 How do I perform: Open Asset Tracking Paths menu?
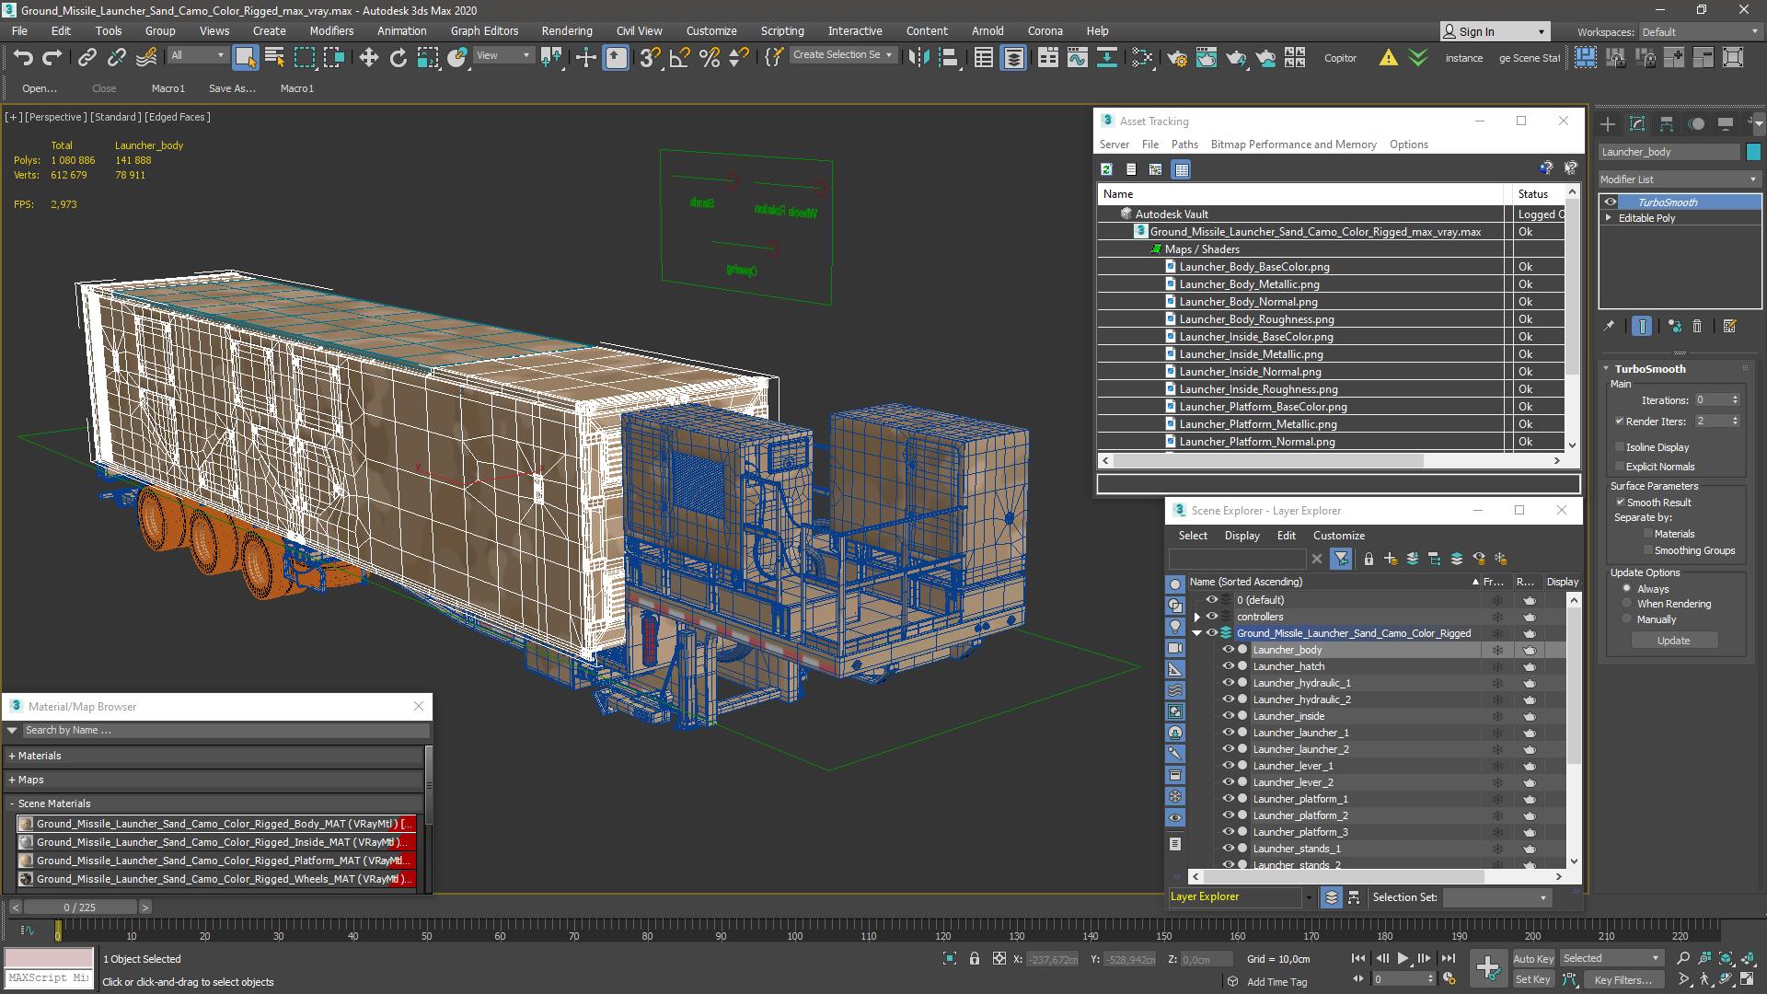pyautogui.click(x=1184, y=144)
